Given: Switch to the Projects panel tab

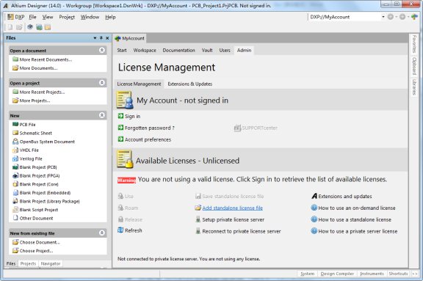Looking at the screenshot, I should (x=28, y=263).
